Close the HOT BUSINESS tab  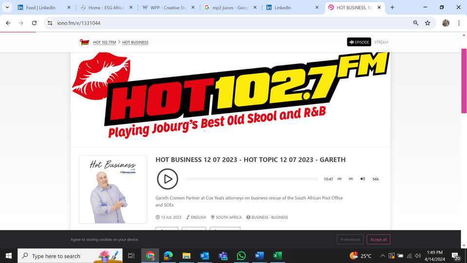click(379, 7)
